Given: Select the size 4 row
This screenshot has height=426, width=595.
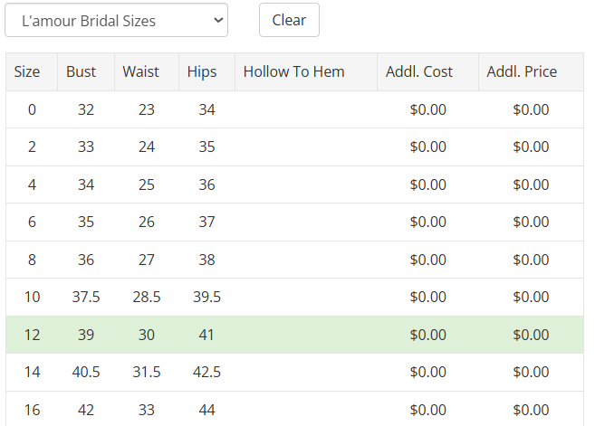Looking at the screenshot, I should pyautogui.click(x=294, y=185).
